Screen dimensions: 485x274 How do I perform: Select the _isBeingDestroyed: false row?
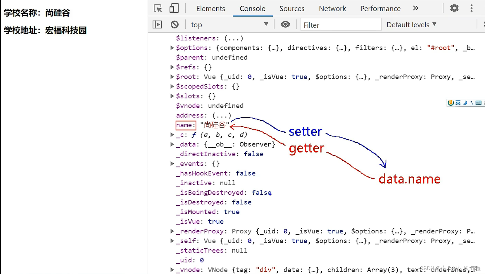pyautogui.click(x=224, y=192)
